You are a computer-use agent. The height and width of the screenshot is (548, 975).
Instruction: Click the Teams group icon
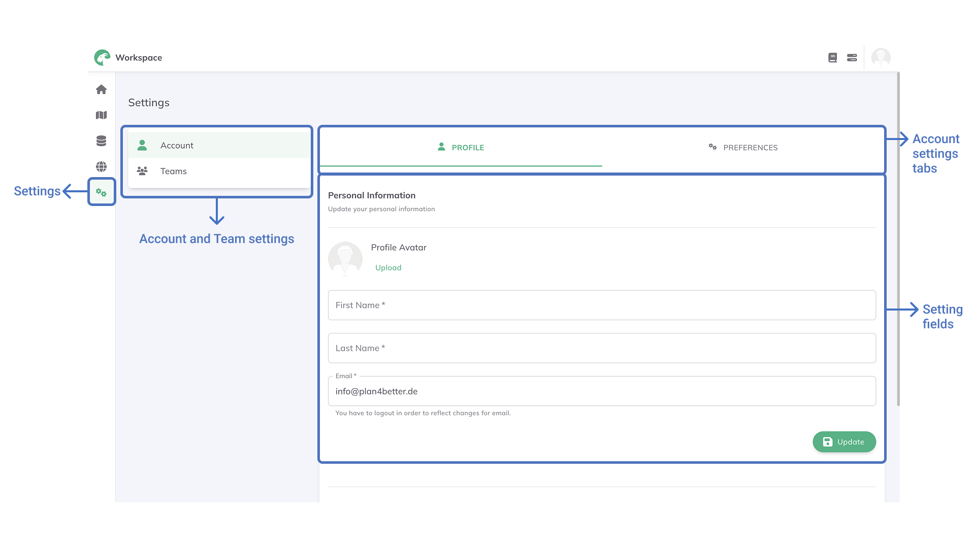coord(143,171)
